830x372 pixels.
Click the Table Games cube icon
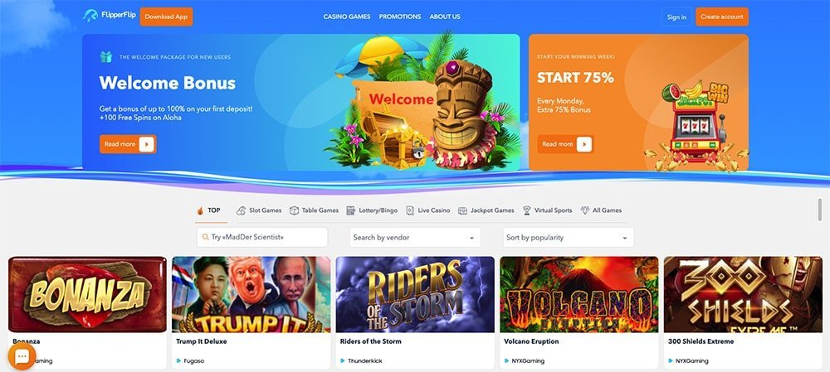(294, 210)
